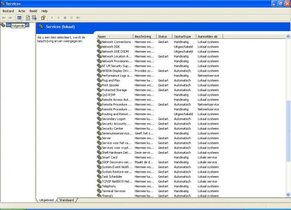
Task: Click the Export list toolbar icon
Action: coord(35,18)
